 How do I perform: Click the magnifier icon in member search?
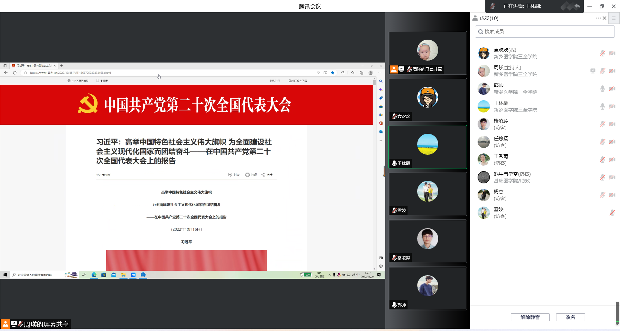(480, 32)
